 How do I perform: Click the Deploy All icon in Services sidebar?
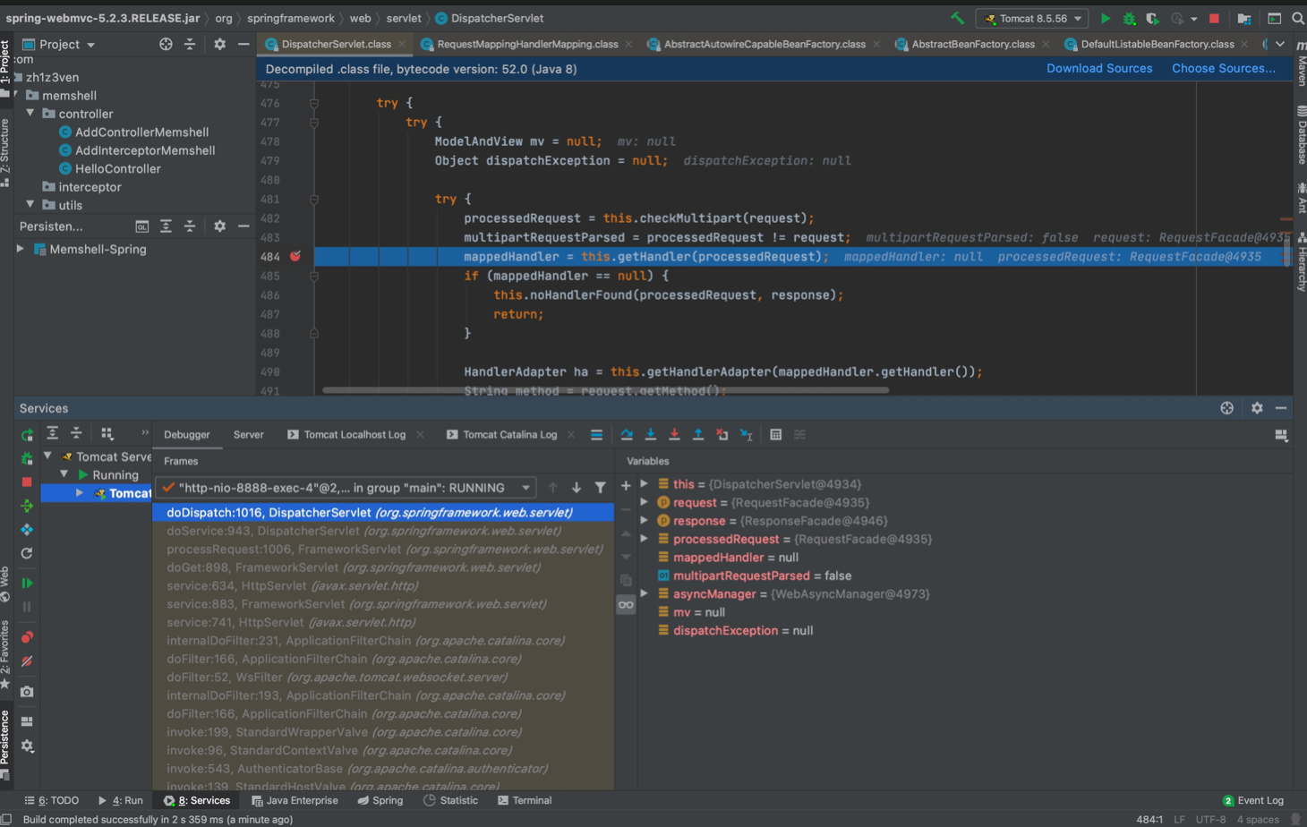[27, 506]
